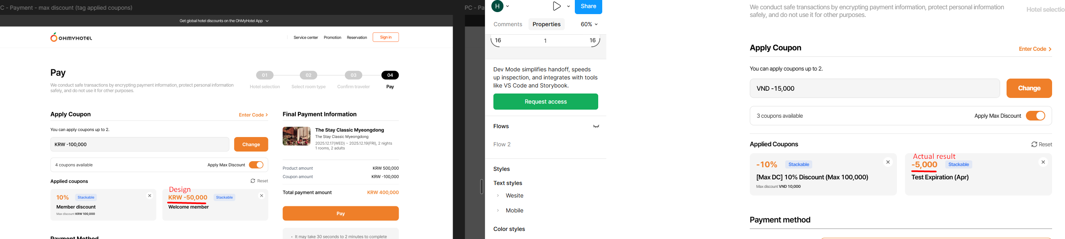Toggle visibility eye icon in Flows section
The width and height of the screenshot is (1065, 239).
click(596, 127)
